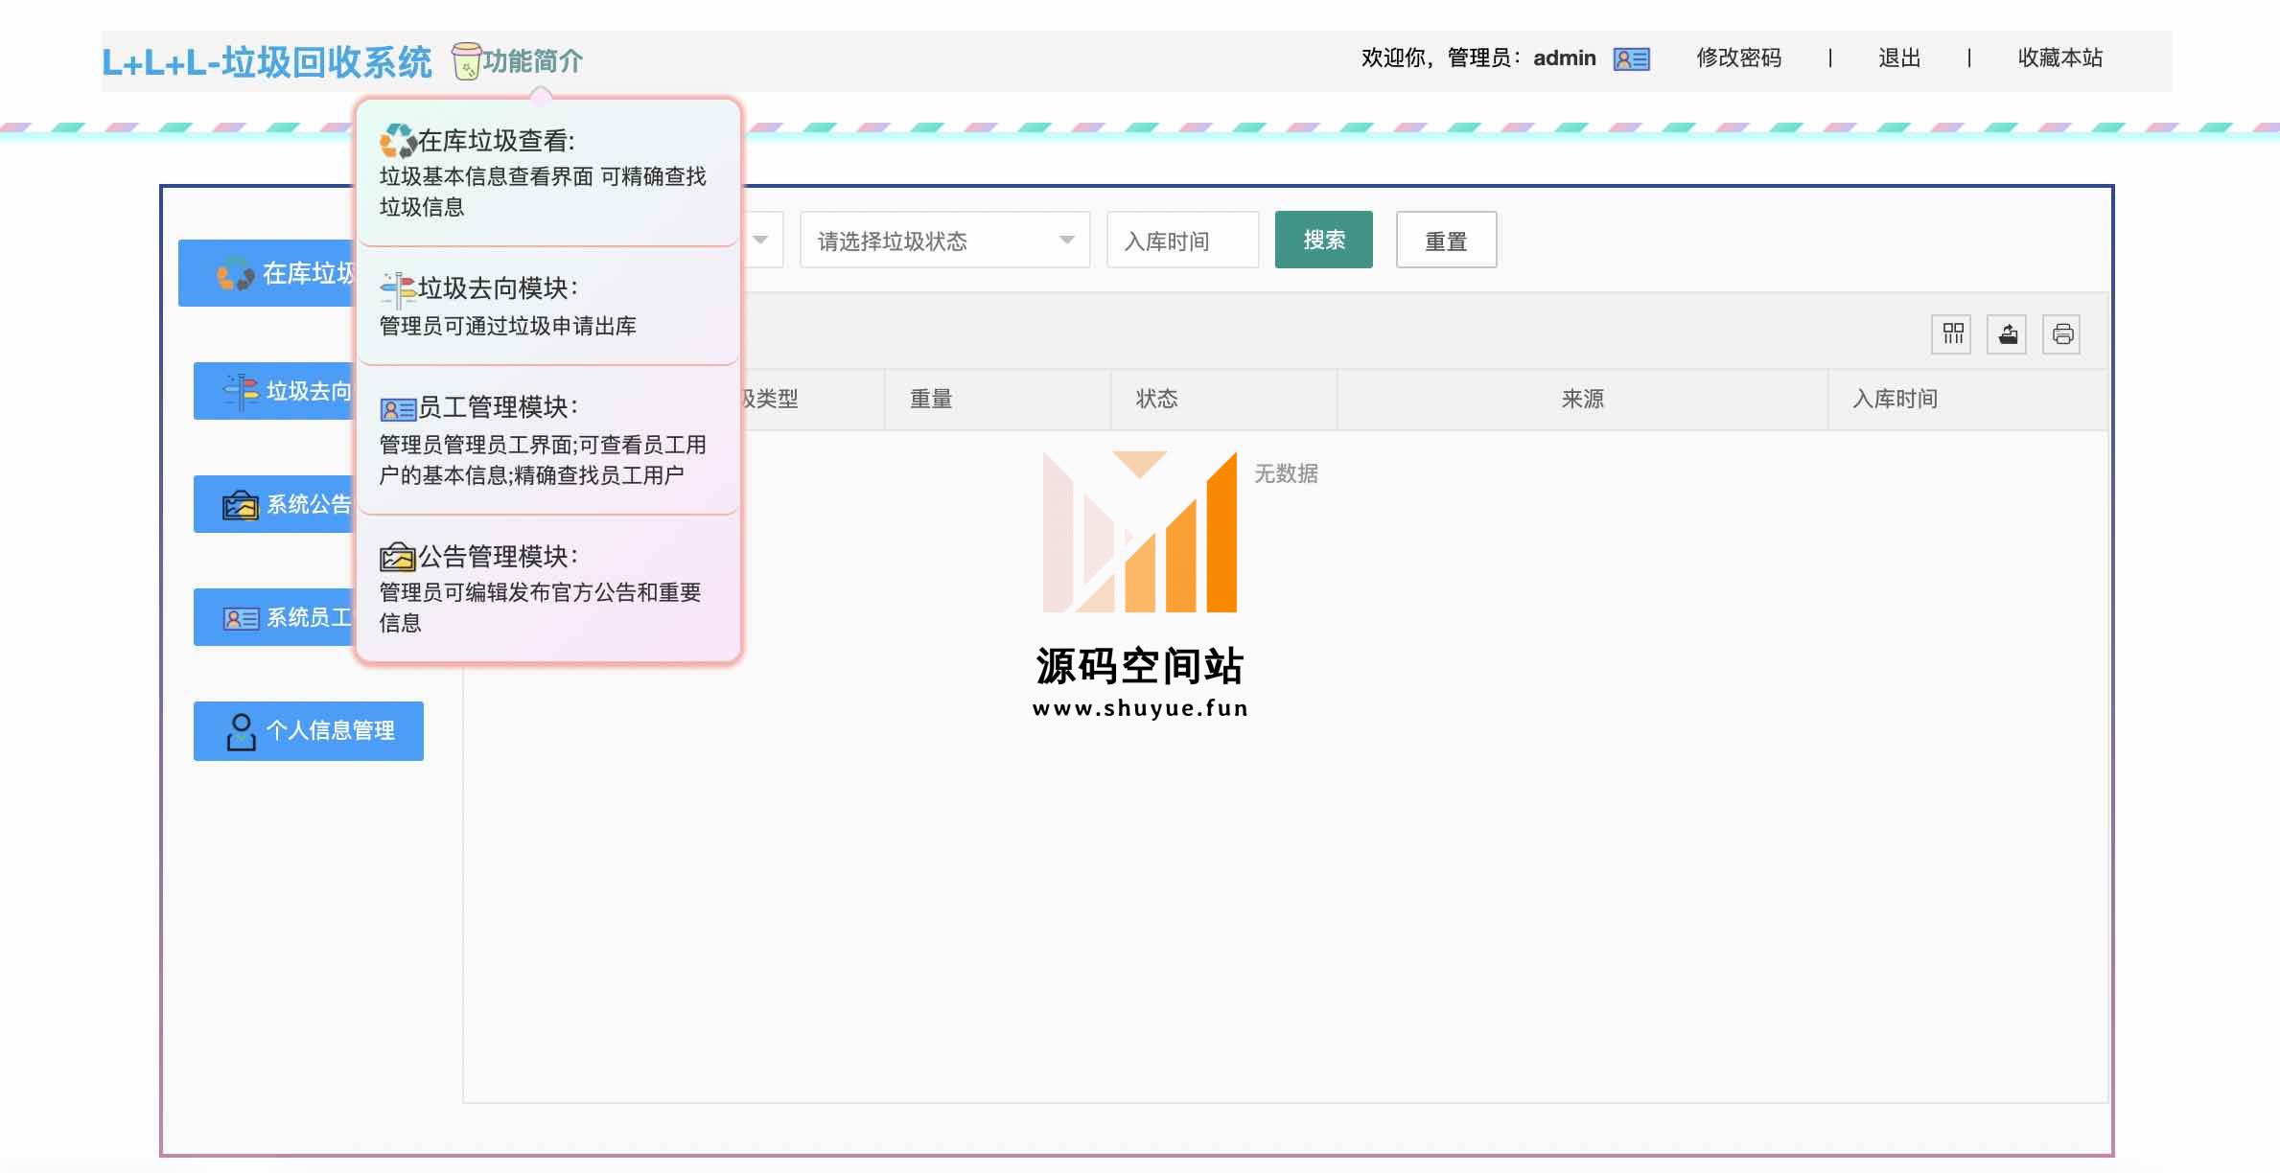Viewport: 2280px width, 1173px height.
Task: Click the L+L+L-垃圾回收系统 title
Action: (267, 62)
